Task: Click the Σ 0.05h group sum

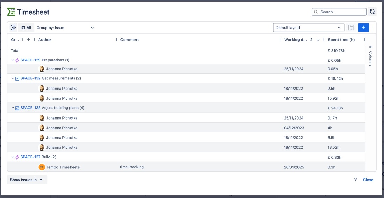Action: point(334,60)
